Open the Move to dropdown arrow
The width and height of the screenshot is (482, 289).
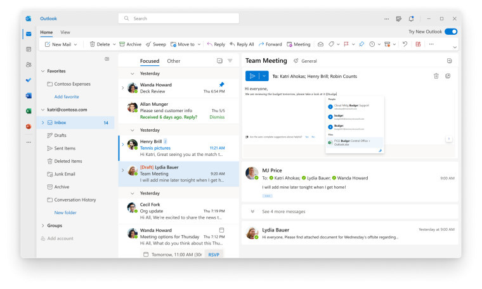point(199,44)
